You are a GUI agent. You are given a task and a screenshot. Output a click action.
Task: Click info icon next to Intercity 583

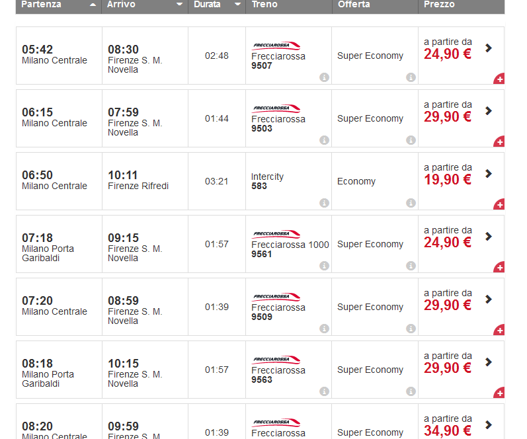coord(324,203)
